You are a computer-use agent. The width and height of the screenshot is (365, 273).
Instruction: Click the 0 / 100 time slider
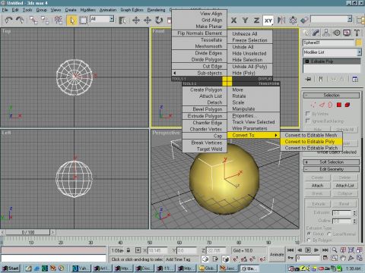[27, 232]
